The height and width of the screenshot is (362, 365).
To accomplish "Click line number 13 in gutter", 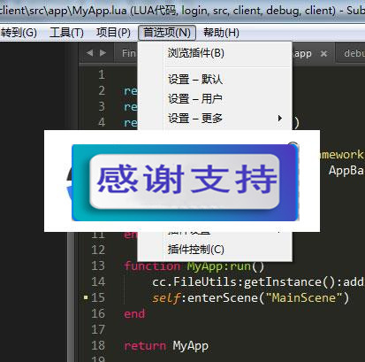I will coord(98,266).
